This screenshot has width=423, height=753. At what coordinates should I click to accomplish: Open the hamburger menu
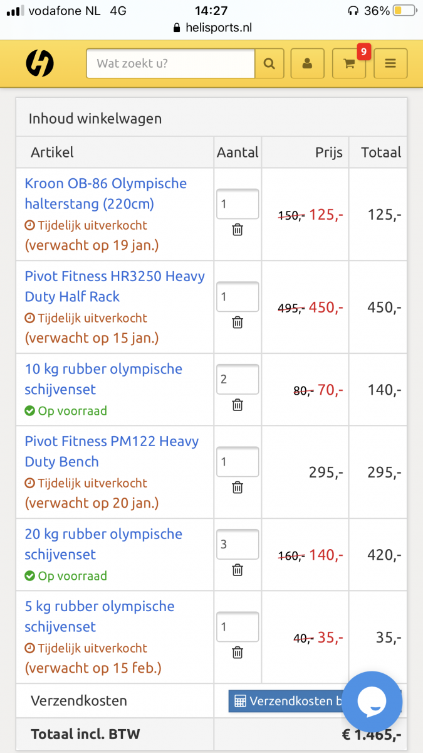point(390,63)
